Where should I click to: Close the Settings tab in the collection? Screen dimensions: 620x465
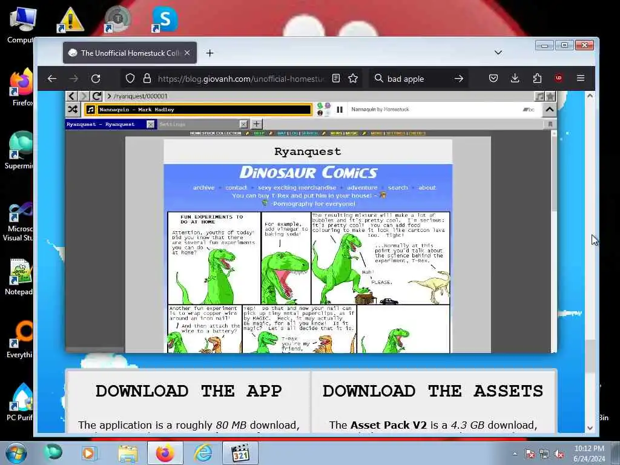(243, 124)
